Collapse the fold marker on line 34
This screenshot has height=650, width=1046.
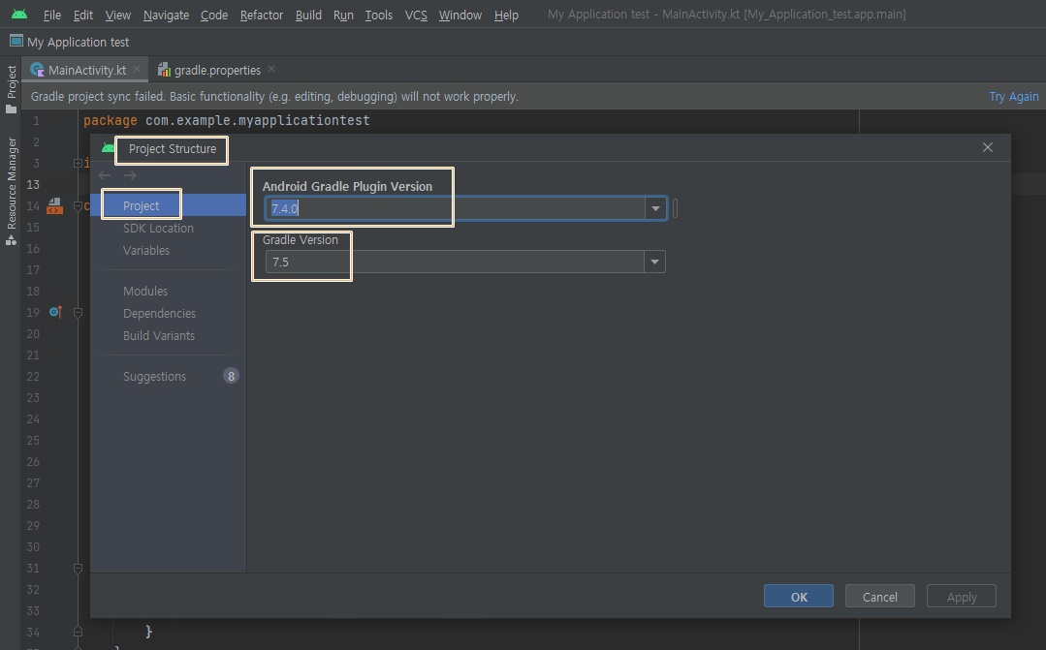point(78,632)
